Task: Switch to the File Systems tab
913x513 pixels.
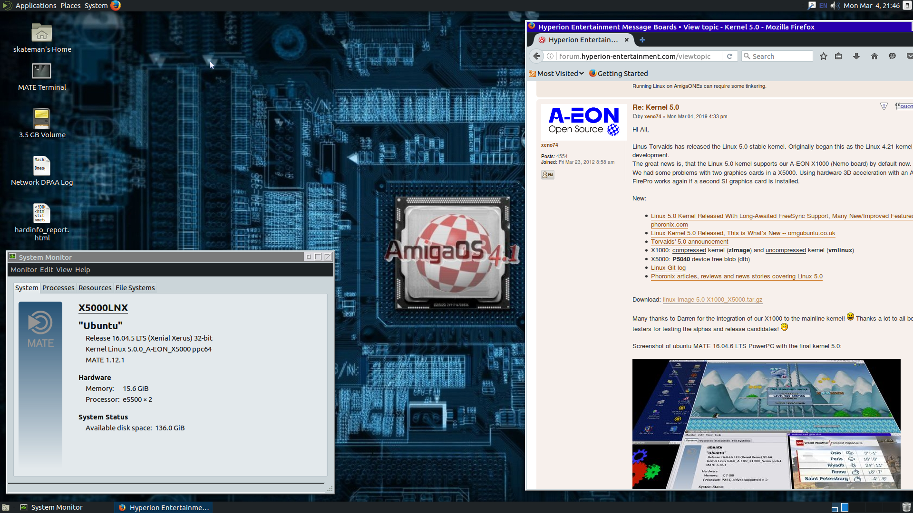Action: click(135, 288)
